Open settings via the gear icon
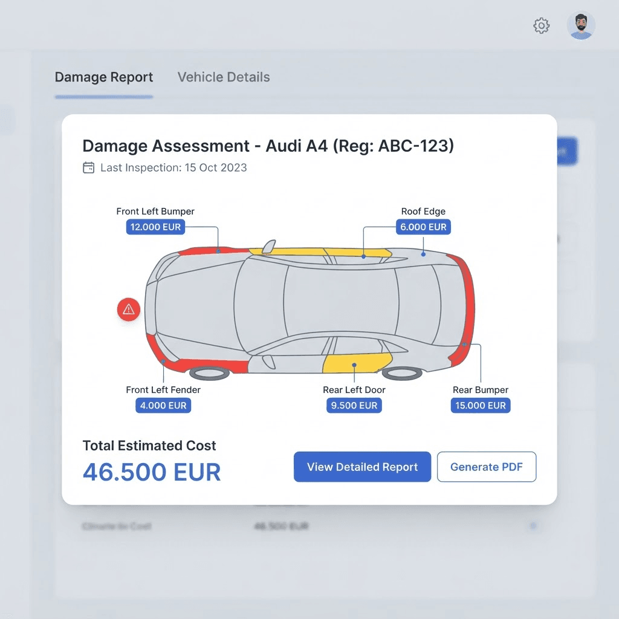The width and height of the screenshot is (619, 619). tap(541, 25)
